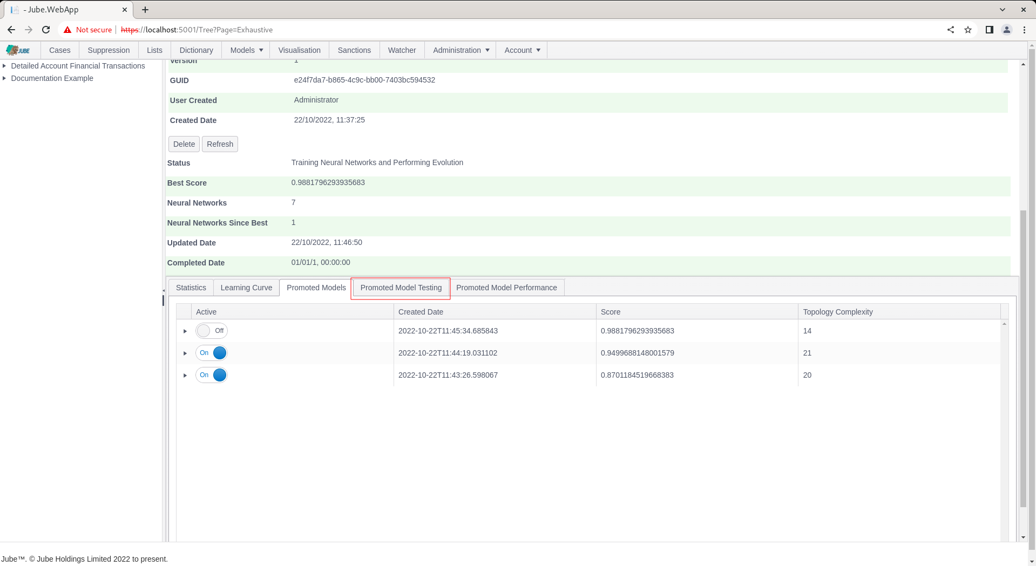
Task: Switch to Promoted Model Testing tab
Action: click(x=401, y=288)
